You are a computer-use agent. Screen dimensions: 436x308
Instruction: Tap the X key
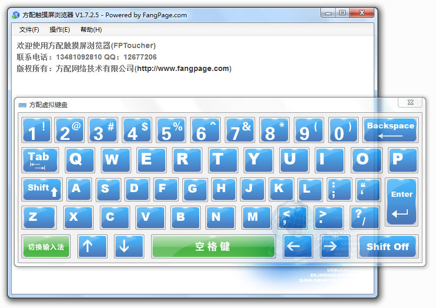click(78, 218)
